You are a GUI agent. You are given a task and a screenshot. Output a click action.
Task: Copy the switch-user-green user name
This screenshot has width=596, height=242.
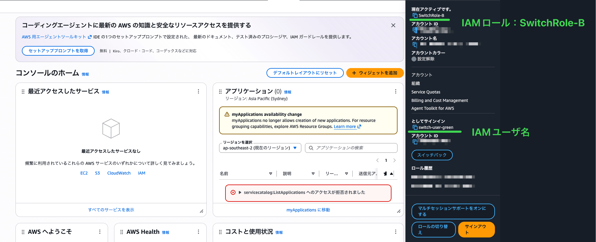tap(415, 127)
